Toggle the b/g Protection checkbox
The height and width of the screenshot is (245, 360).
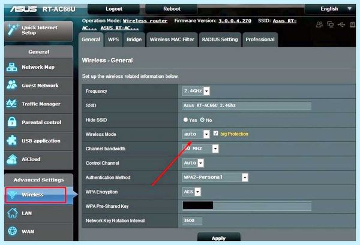pos(215,133)
